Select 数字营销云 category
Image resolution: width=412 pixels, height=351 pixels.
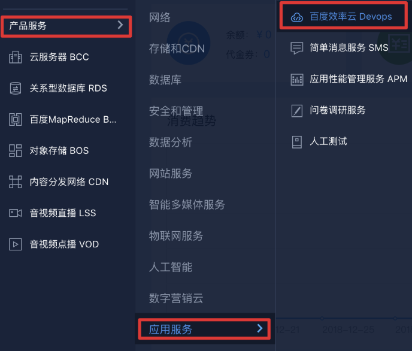[x=176, y=298]
